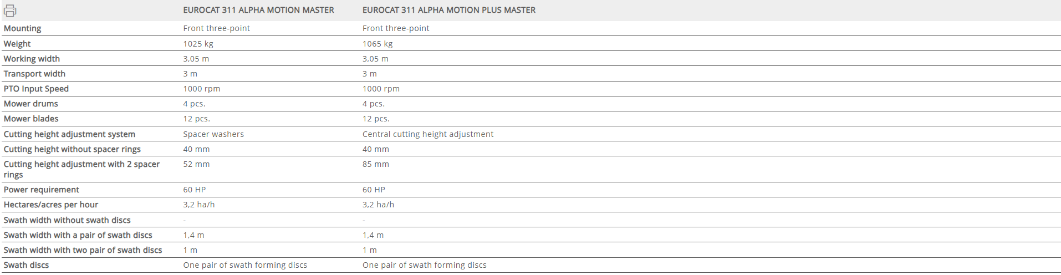Screen dimensions: 1061x275
Task: Click the Mower drums row label
Action: pyautogui.click(x=30, y=104)
